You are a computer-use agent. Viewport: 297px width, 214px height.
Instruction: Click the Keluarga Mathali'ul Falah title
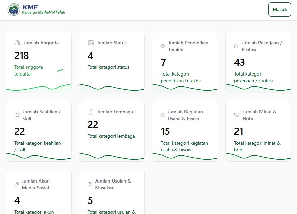pos(43,12)
